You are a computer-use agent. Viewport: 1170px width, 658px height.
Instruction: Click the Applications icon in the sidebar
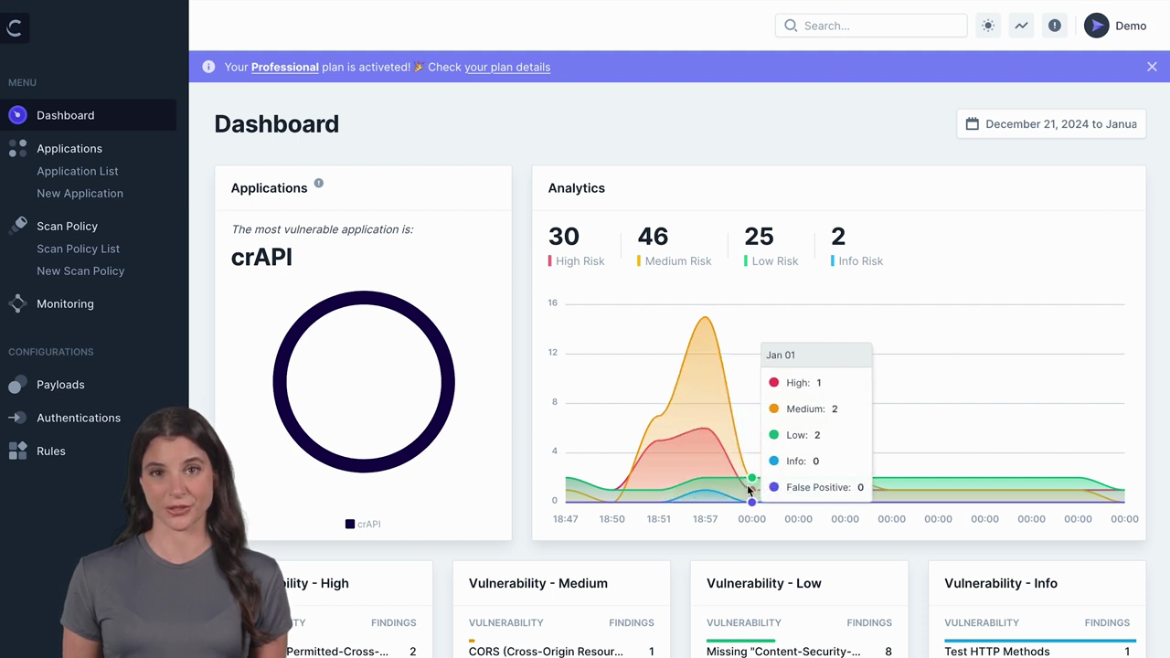click(17, 148)
